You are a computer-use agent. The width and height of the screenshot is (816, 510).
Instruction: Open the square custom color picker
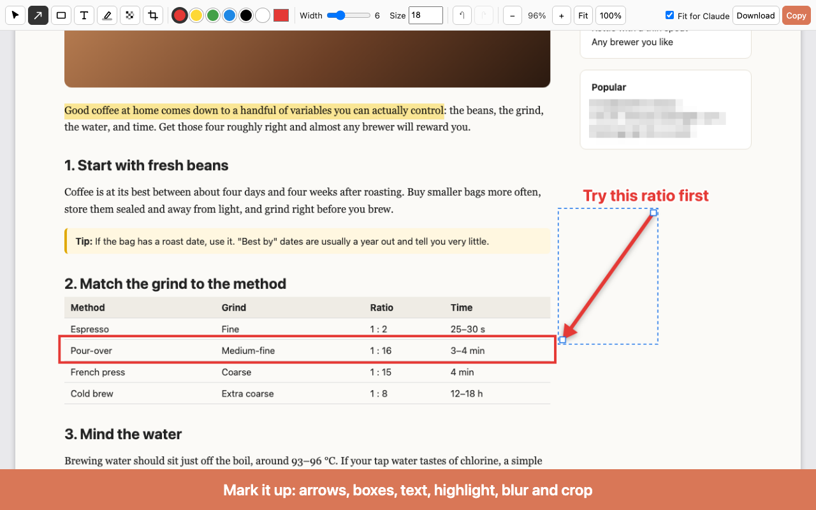pyautogui.click(x=281, y=15)
